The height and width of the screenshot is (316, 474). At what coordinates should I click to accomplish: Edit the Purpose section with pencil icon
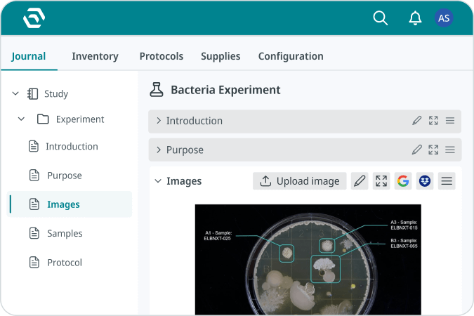click(417, 150)
